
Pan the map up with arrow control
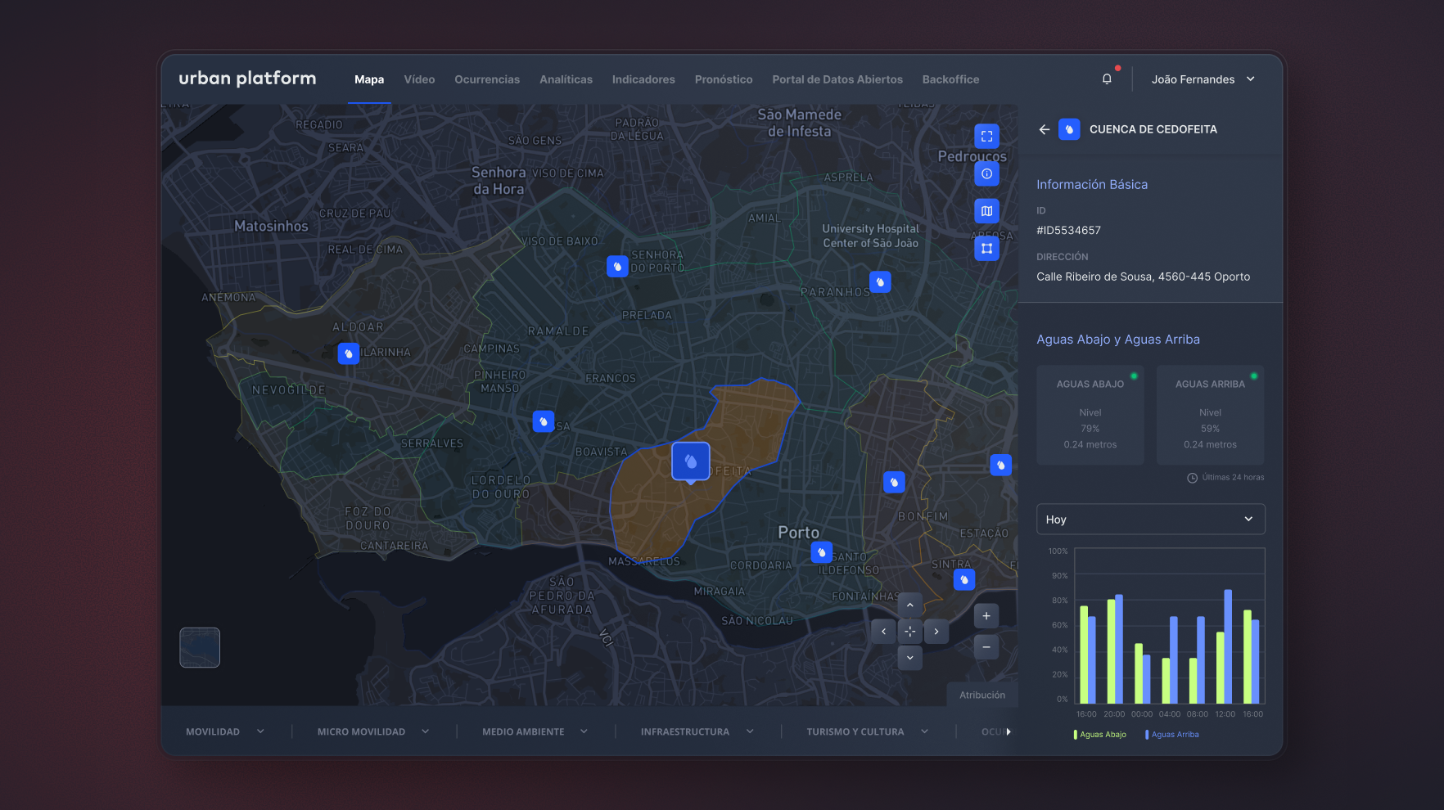pyautogui.click(x=909, y=605)
